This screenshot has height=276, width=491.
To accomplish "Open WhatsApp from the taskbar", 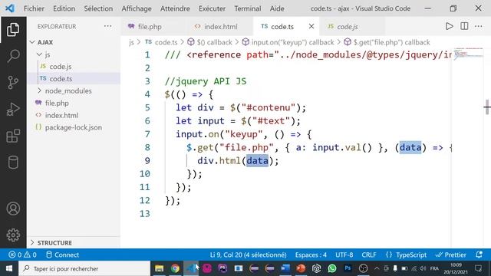I will pyautogui.click(x=332, y=268).
